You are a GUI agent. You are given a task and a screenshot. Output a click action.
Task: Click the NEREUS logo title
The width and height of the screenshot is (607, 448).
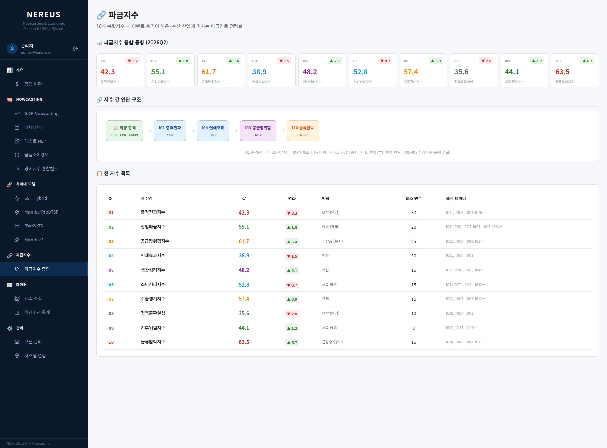44,15
